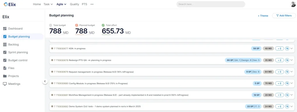Open comments for Workflow Management row
This screenshot has width=297, height=112.
tap(287, 95)
